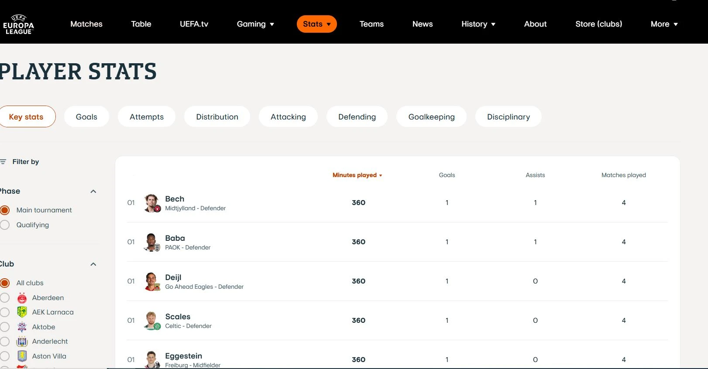Open the Disciplinary stats tab
This screenshot has height=369, width=708.
click(508, 117)
